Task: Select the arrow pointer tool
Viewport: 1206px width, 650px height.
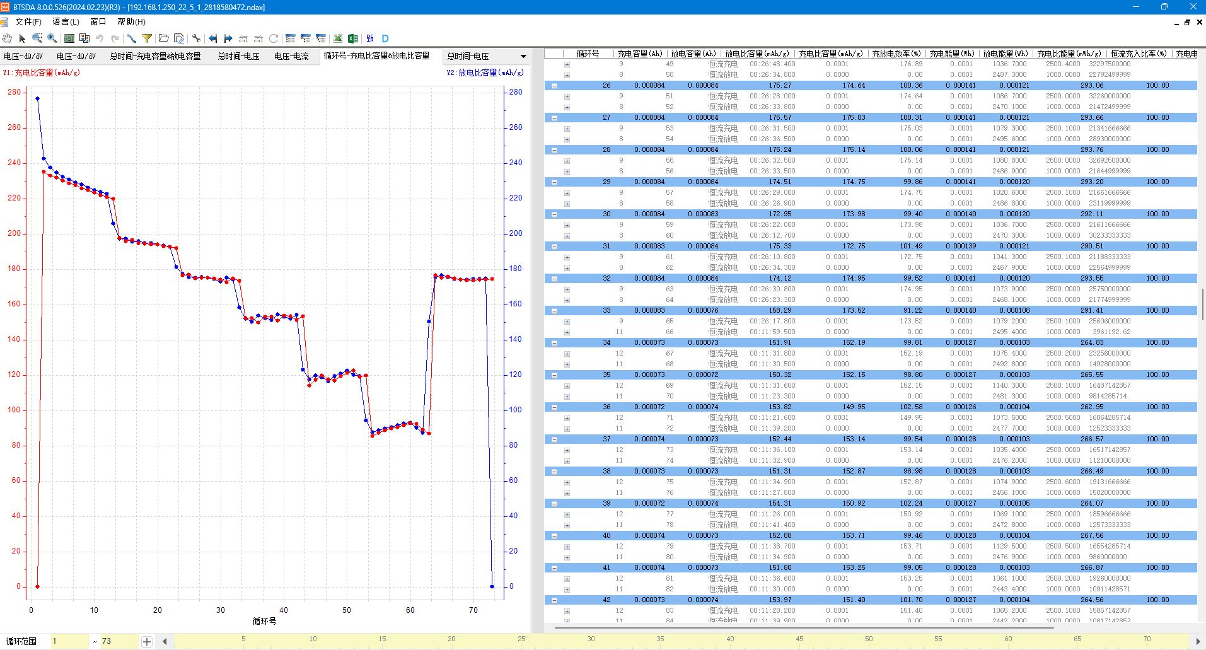Action: coord(22,38)
